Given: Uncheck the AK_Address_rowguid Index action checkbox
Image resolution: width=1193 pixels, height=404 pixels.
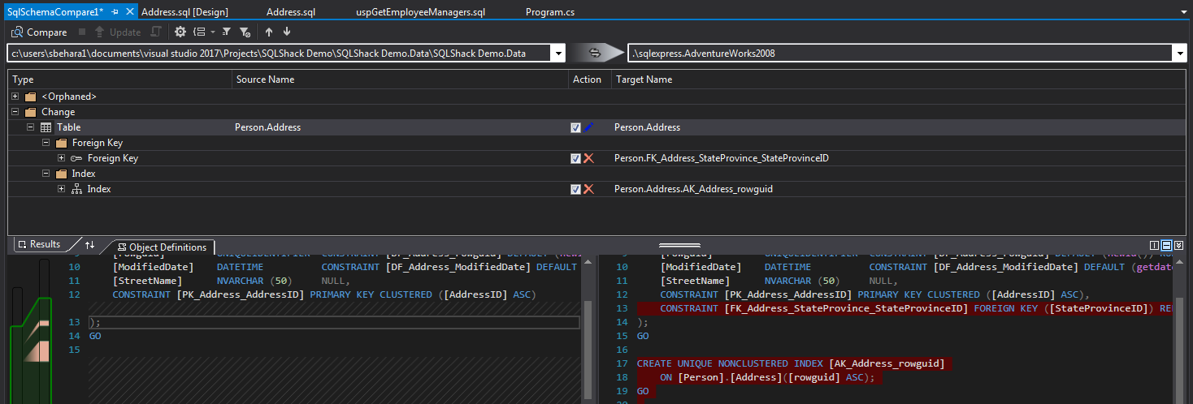Looking at the screenshot, I should 575,189.
